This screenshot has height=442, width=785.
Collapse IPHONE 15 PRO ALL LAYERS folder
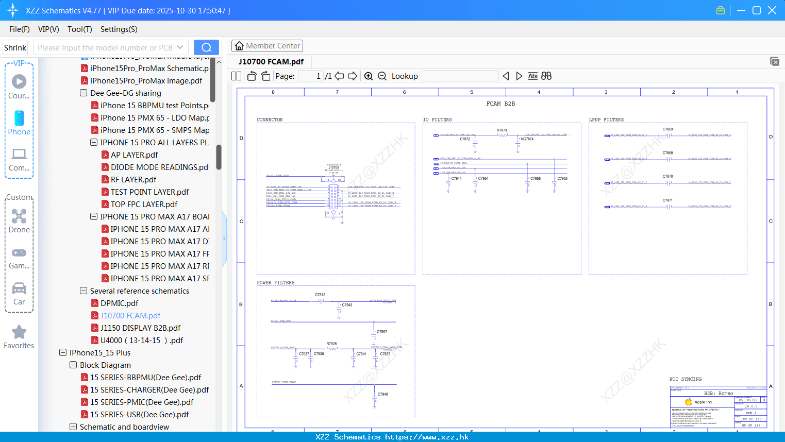point(94,142)
